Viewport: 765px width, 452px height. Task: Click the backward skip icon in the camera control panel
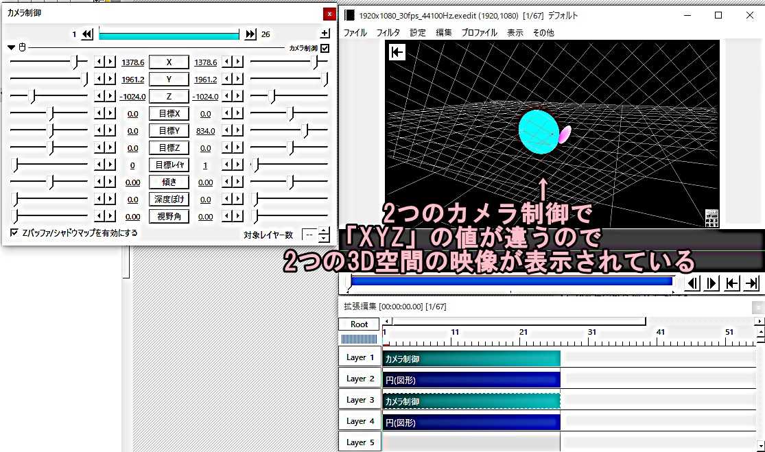[x=86, y=34]
